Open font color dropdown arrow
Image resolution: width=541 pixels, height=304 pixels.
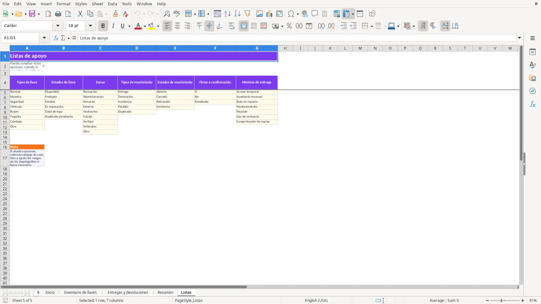click(x=145, y=26)
